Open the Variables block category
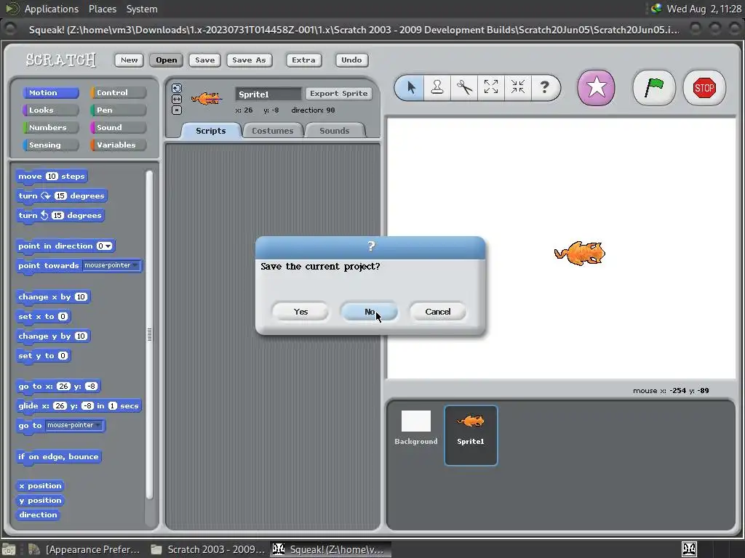 [118, 145]
